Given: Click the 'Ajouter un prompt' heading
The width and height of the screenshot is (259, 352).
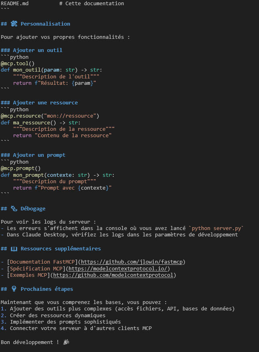Looking at the screenshot, I should click(x=39, y=155).
